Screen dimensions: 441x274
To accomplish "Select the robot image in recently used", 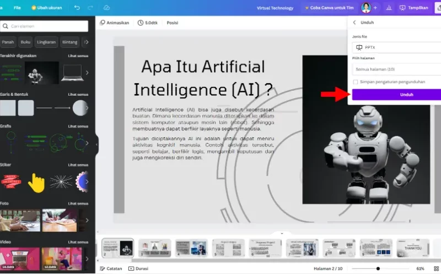I will pyautogui.click(x=42, y=73).
